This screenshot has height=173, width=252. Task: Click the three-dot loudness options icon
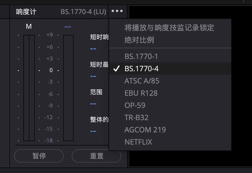pyautogui.click(x=117, y=11)
